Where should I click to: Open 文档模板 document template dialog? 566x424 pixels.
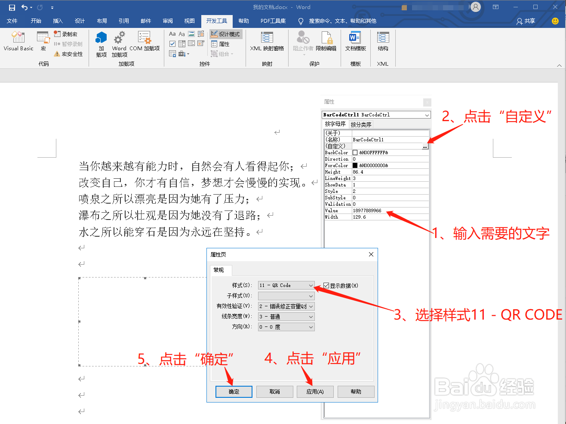pyautogui.click(x=355, y=42)
